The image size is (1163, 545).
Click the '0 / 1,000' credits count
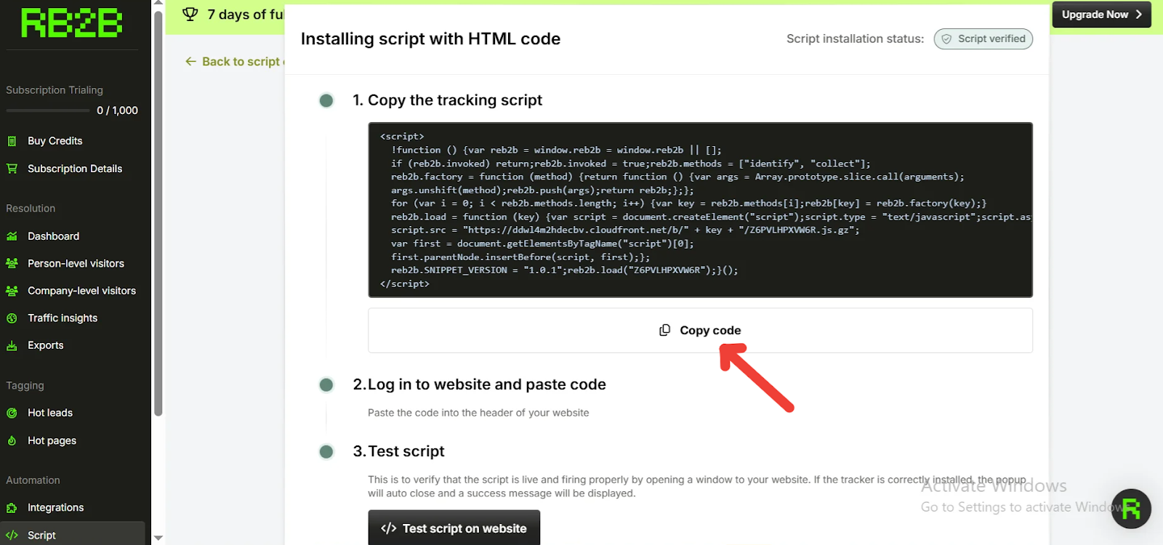[x=117, y=110]
